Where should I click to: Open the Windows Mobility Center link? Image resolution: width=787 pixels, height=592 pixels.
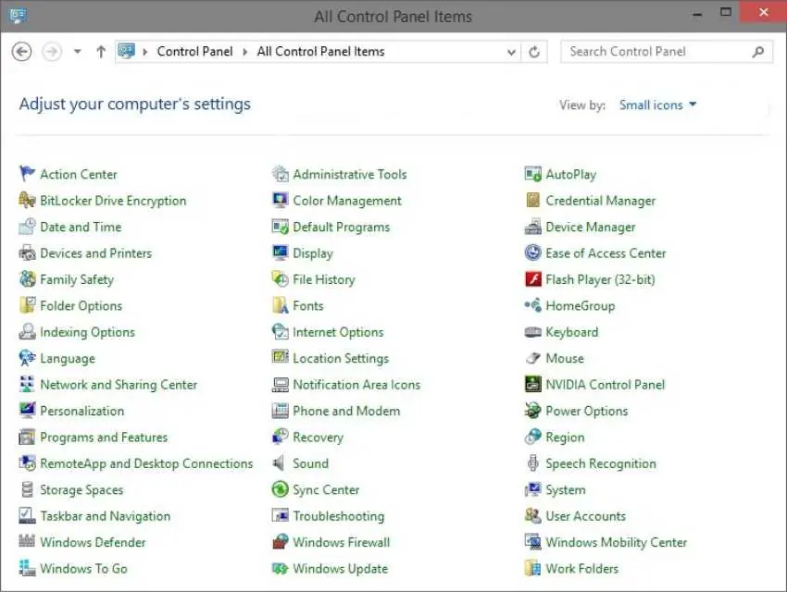617,542
